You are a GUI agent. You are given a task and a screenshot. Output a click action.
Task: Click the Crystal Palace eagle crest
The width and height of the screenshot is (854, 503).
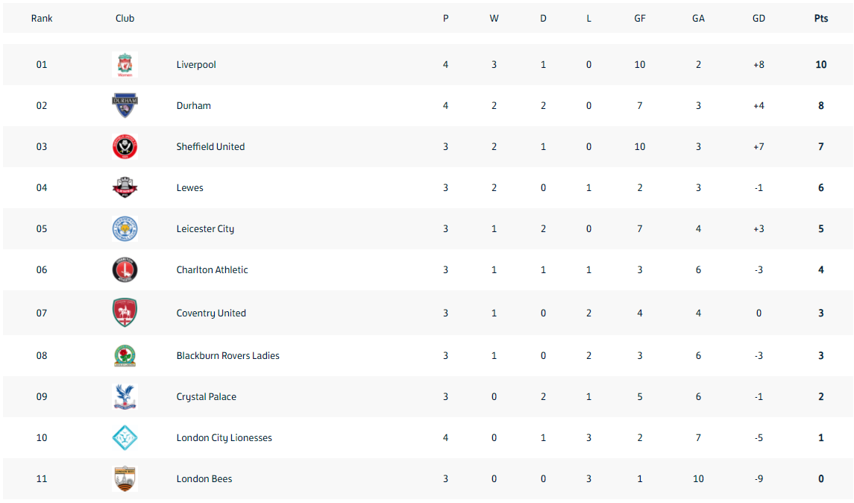pos(125,397)
